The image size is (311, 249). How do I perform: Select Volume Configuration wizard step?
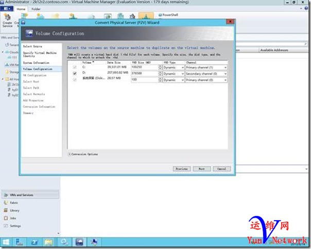coord(41,69)
